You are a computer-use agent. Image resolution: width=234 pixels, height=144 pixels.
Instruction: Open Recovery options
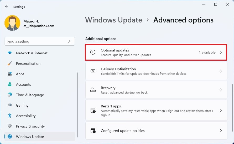click(156, 90)
